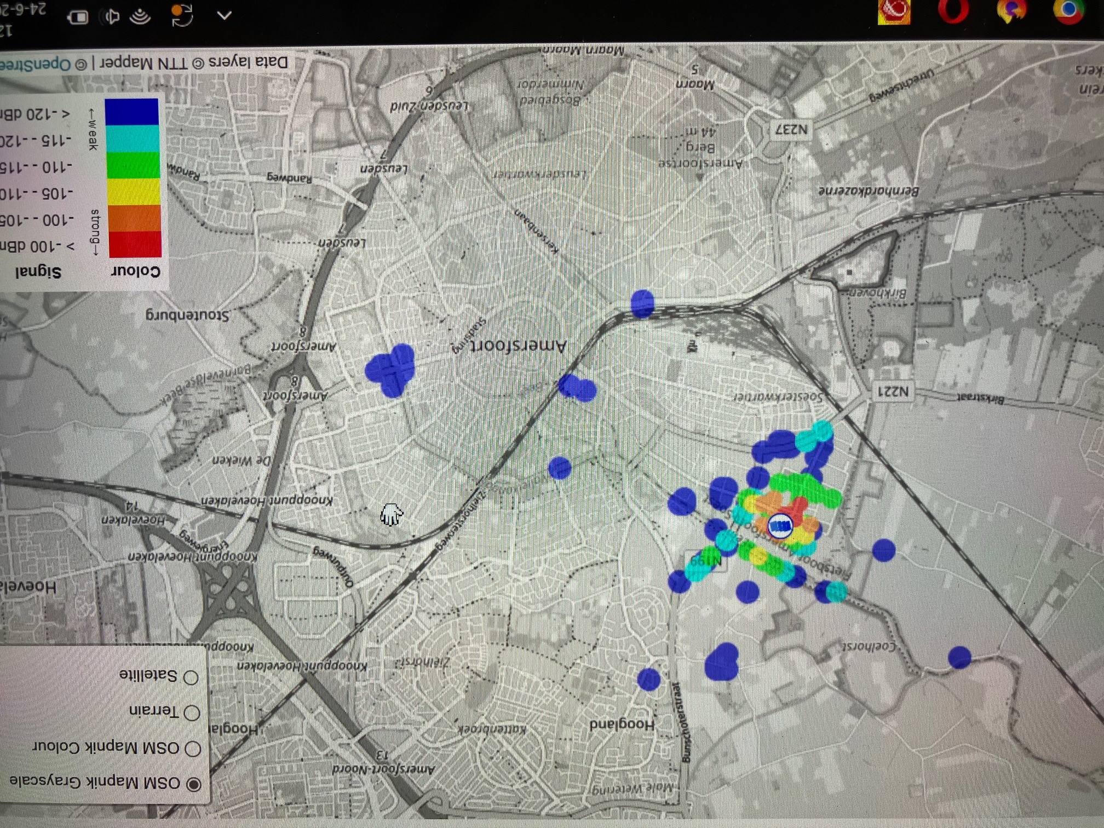Select OSM Mapnik Grayscale layer
Viewport: 1104px width, 828px height.
click(193, 784)
